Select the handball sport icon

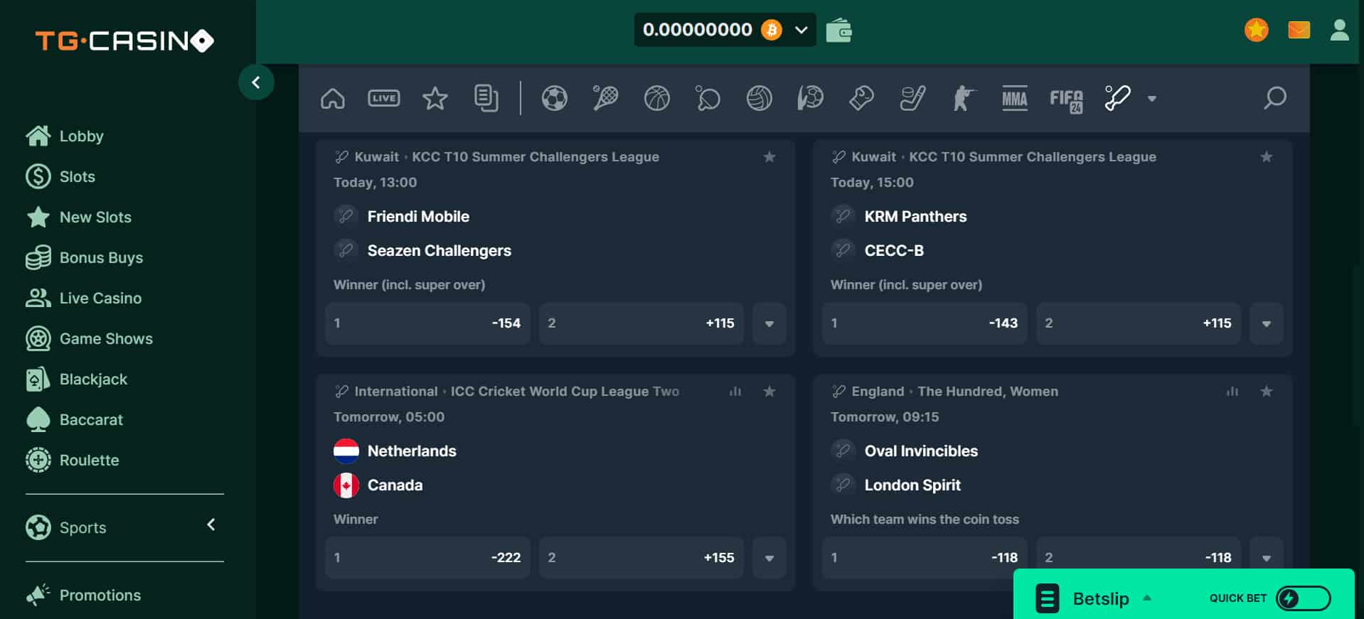[x=811, y=98]
